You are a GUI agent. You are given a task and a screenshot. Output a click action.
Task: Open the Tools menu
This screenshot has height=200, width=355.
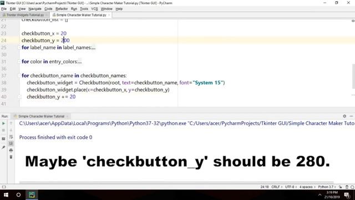(84, 9)
